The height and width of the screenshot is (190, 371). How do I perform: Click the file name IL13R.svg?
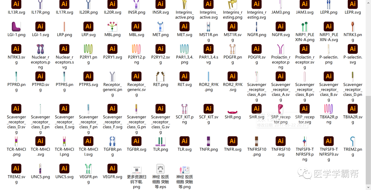pos(16,12)
